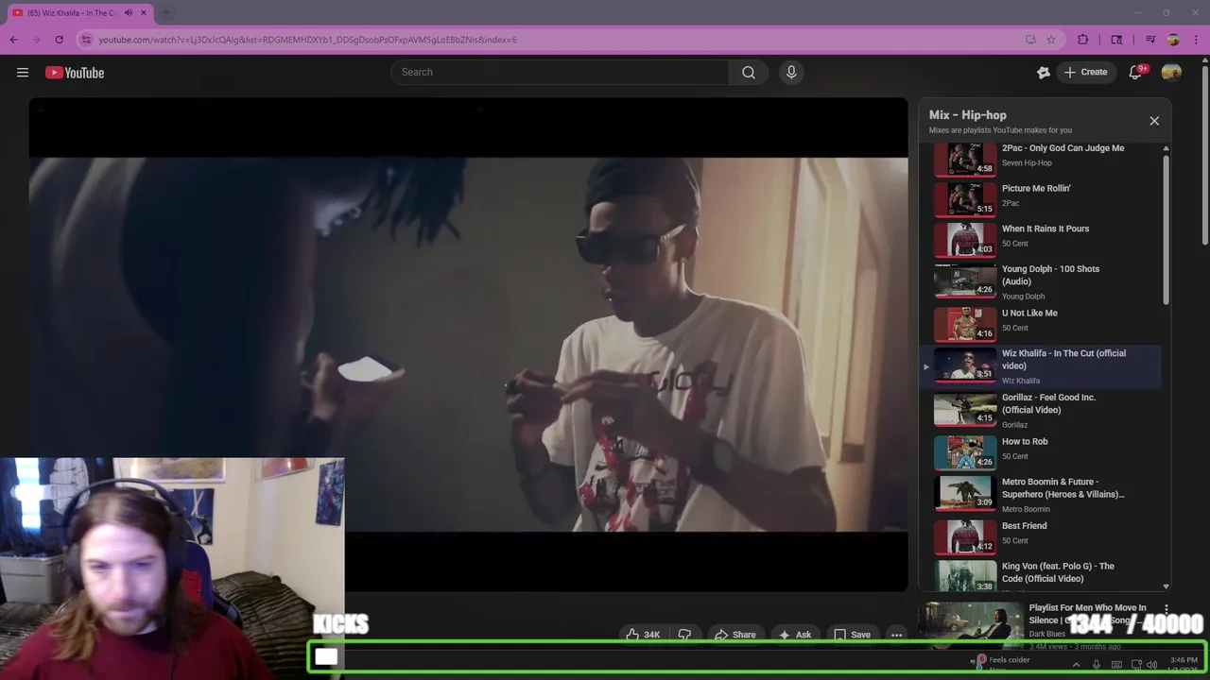The width and height of the screenshot is (1210, 680).
Task: Click the Create button
Action: [1085, 73]
